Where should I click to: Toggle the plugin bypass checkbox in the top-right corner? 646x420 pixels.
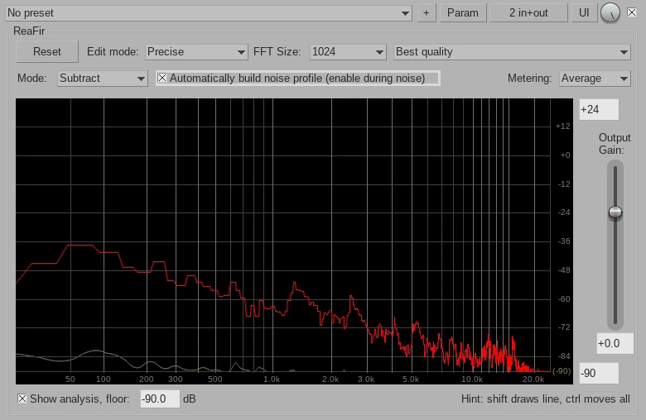632,12
